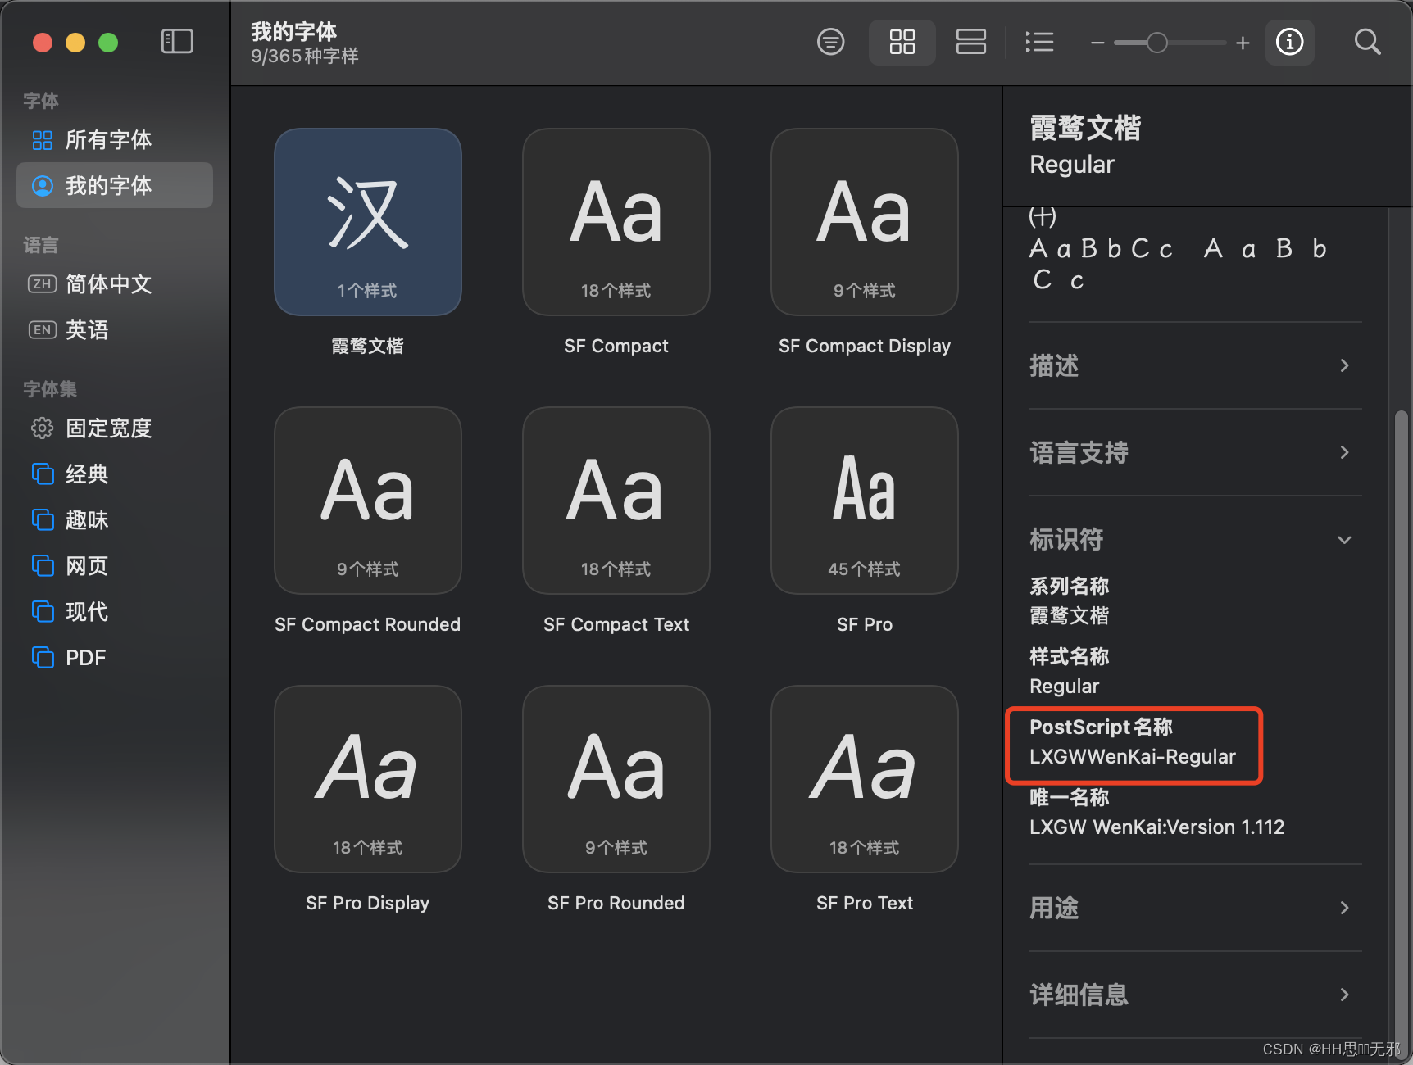Select the SF Compact Display thumbnail
The image size is (1413, 1065).
pos(865,222)
